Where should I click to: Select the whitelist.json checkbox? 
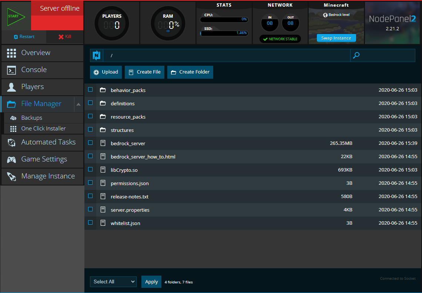coord(90,223)
